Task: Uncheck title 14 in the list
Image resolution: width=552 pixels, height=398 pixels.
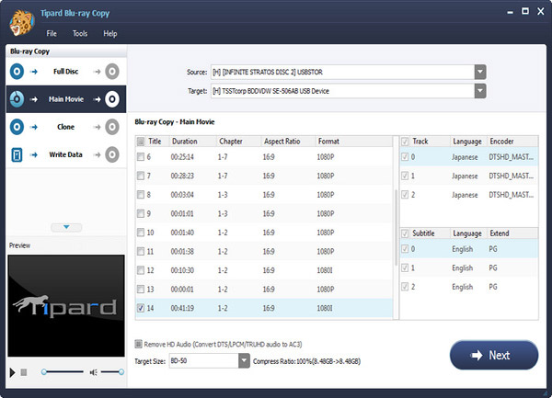Action: (141, 309)
